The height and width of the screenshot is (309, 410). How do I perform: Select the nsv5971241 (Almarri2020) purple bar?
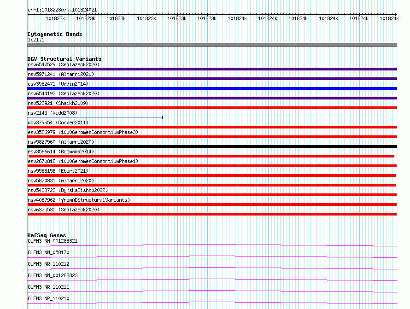pos(212,79)
